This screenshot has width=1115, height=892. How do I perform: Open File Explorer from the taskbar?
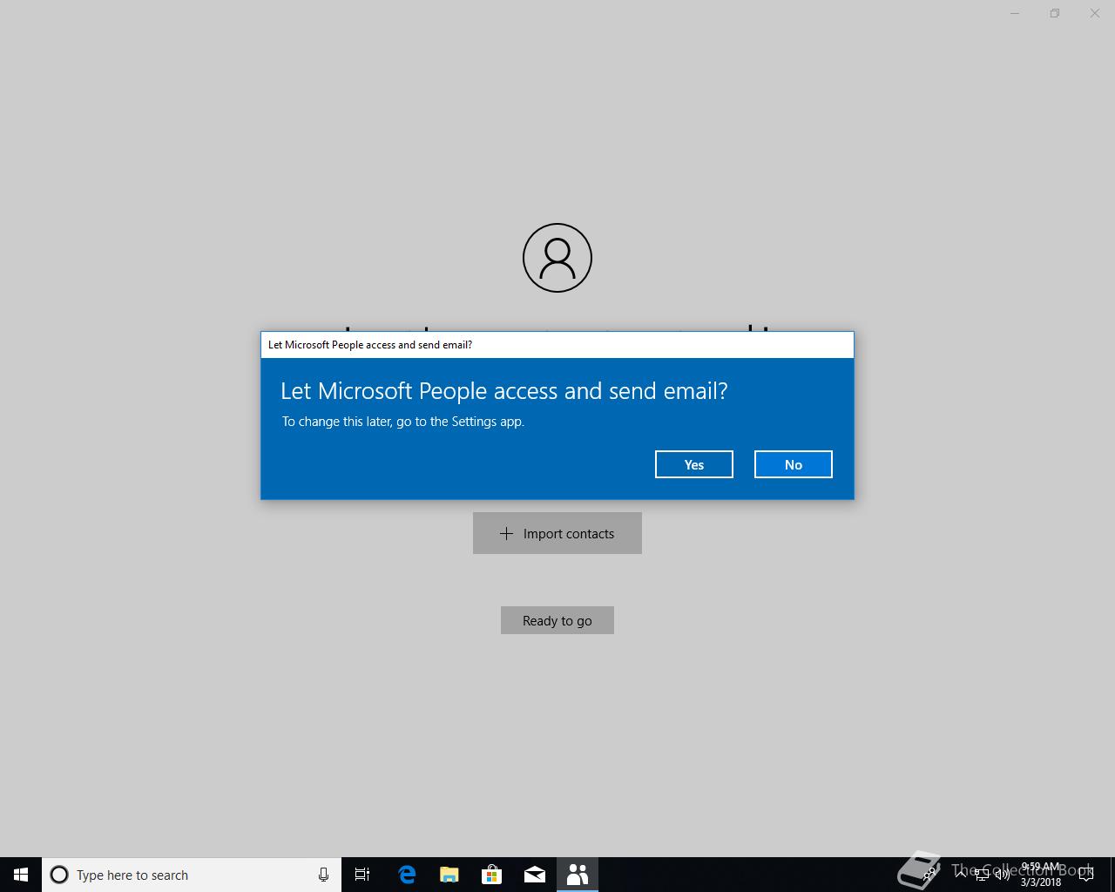(x=449, y=875)
